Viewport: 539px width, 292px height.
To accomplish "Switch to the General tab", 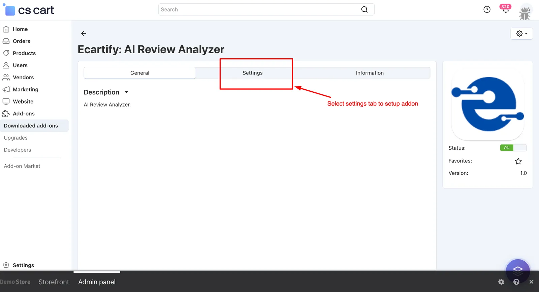I will click(x=140, y=73).
